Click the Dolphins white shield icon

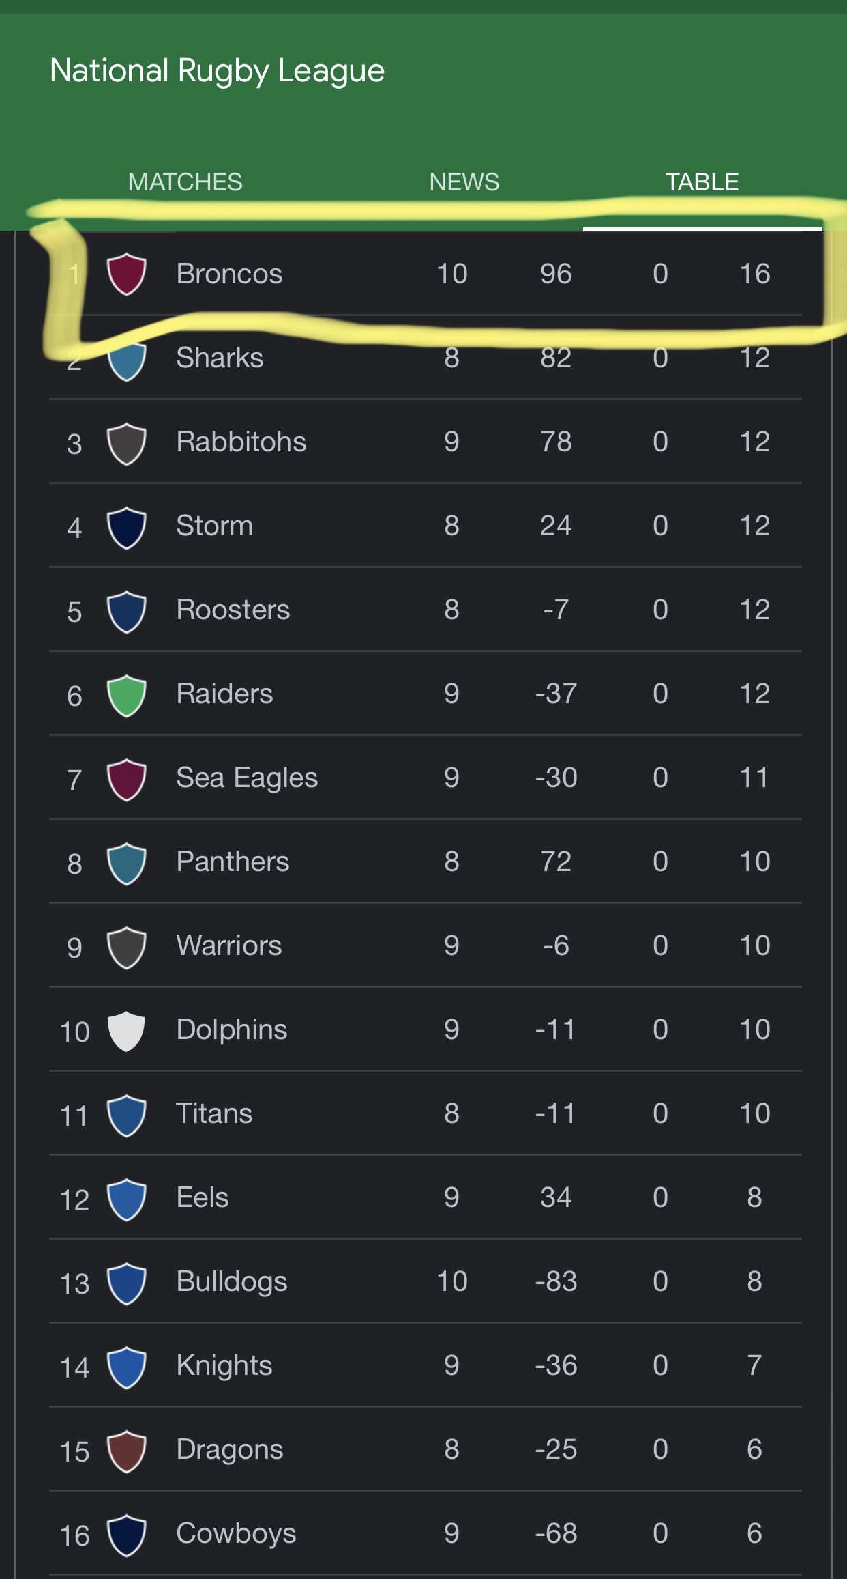[126, 1031]
